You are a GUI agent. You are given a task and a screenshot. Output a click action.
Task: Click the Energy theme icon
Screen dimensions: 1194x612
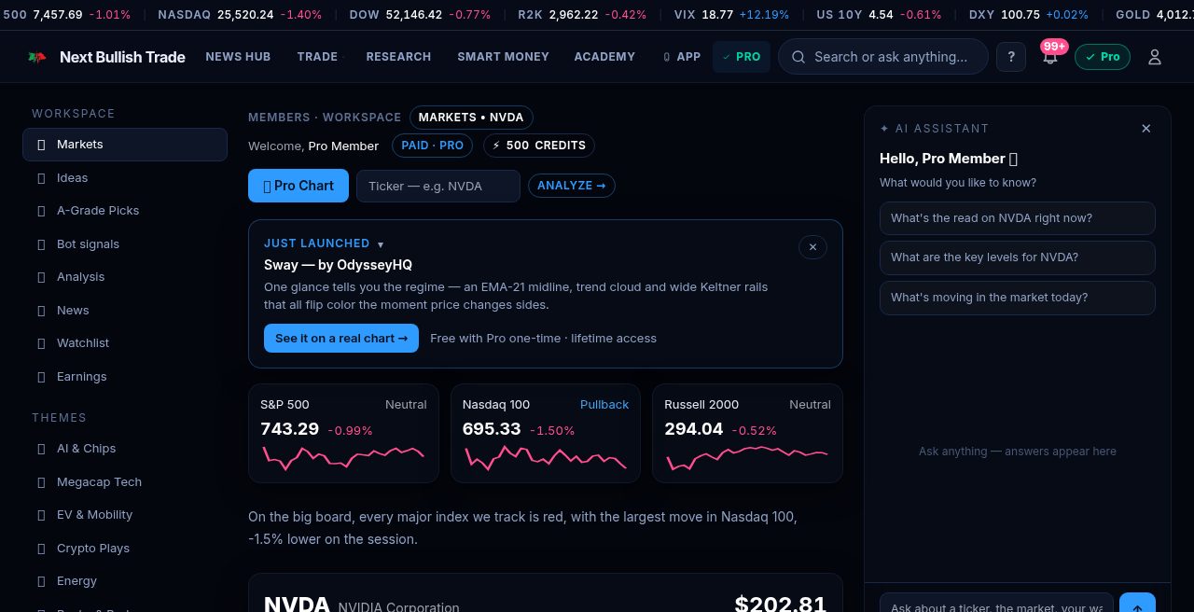tap(41, 581)
